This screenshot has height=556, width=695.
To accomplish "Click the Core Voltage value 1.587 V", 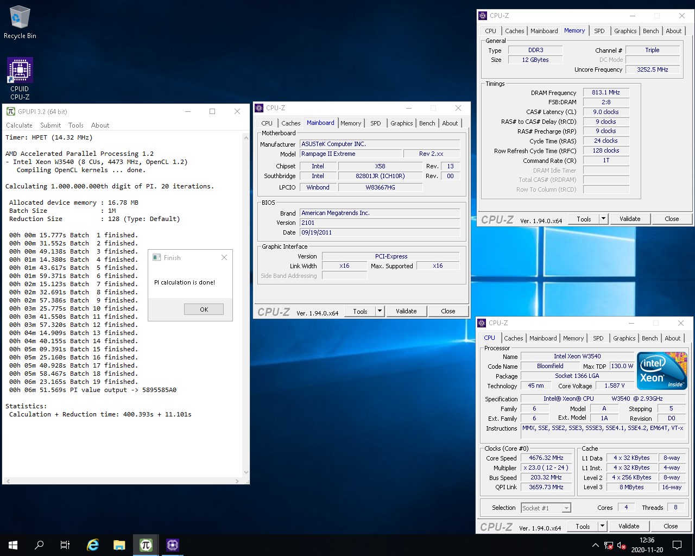I will (615, 386).
